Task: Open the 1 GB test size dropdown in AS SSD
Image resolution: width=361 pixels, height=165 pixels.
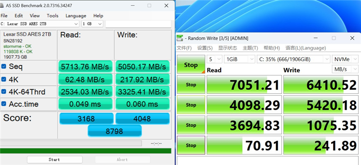Action: pos(93,24)
